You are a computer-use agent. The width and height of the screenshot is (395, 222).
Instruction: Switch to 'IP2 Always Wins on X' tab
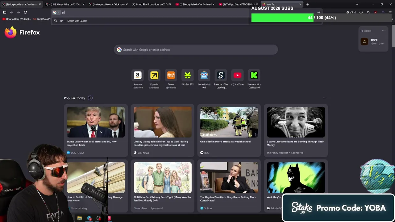coord(65,4)
